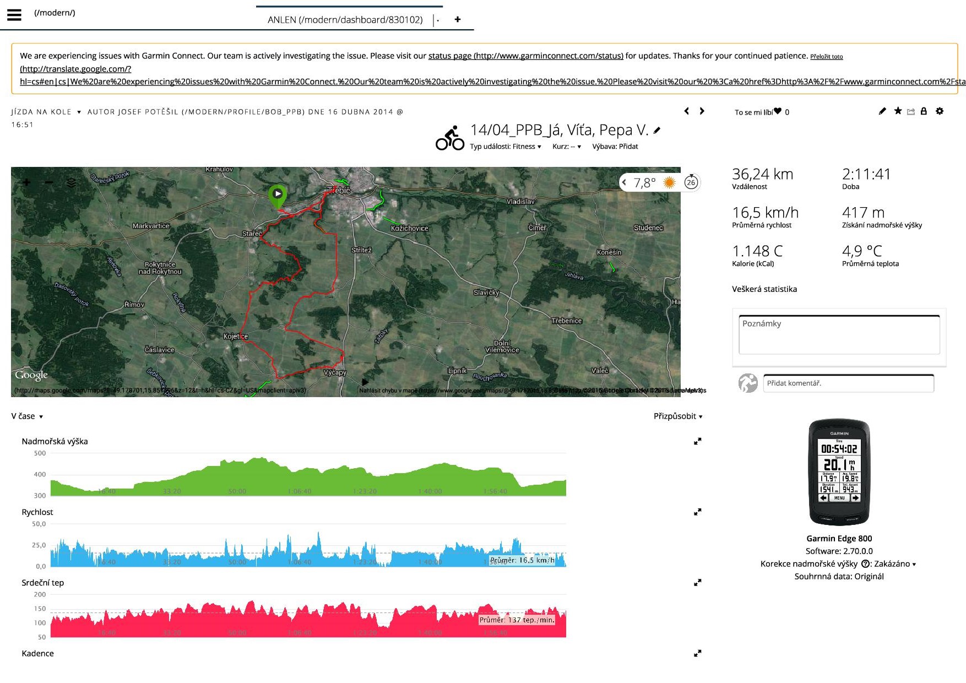
Task: Expand the Nadmořská výška chart fullscreen
Action: click(697, 441)
